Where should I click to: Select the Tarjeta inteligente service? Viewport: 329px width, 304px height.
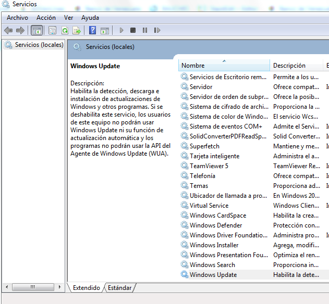coord(214,156)
